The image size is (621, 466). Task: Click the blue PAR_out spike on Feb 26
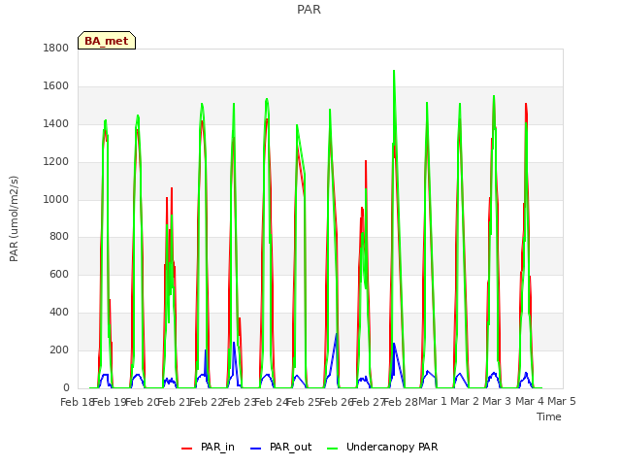pos(336,335)
